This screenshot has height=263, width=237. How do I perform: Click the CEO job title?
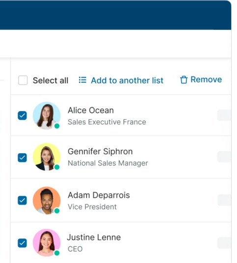pos(75,249)
